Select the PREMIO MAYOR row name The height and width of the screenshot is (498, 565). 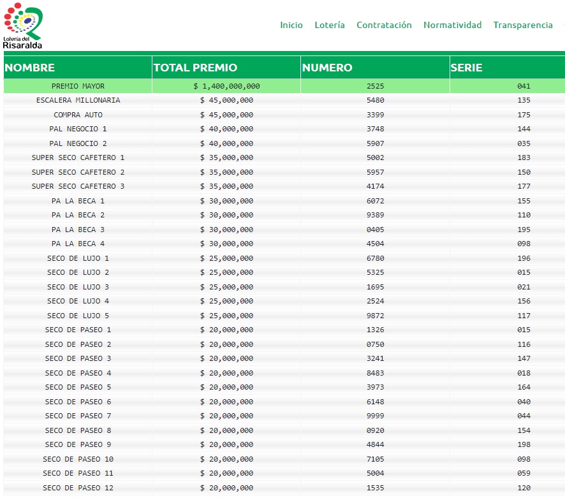78,86
